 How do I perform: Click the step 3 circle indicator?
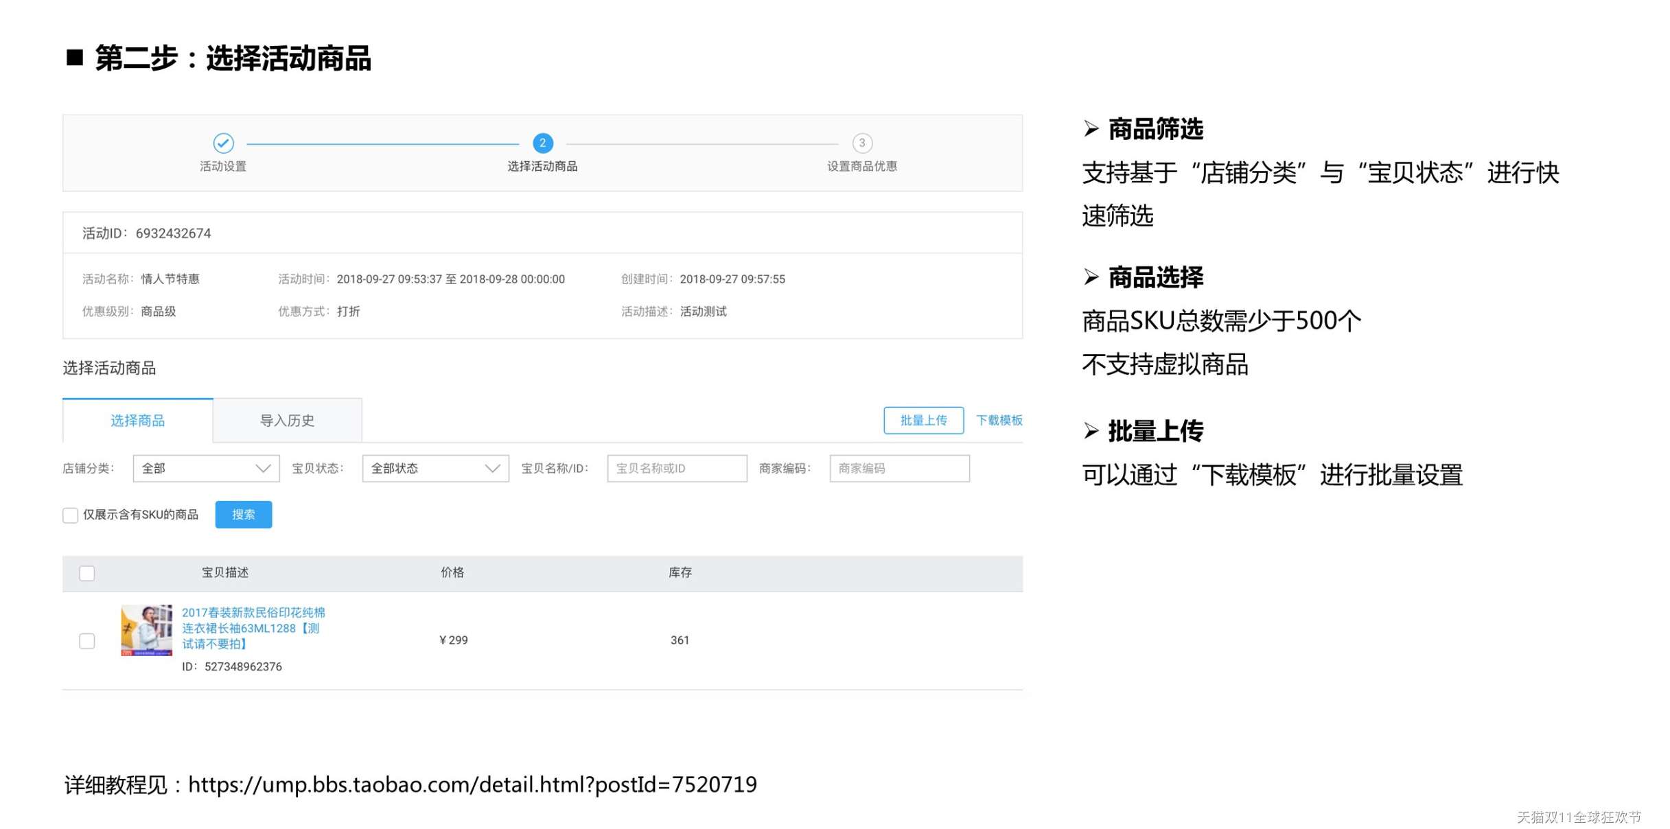click(x=862, y=143)
